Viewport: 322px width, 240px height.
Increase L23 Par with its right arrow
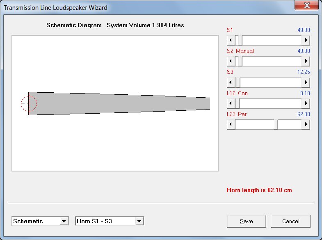[306, 124]
